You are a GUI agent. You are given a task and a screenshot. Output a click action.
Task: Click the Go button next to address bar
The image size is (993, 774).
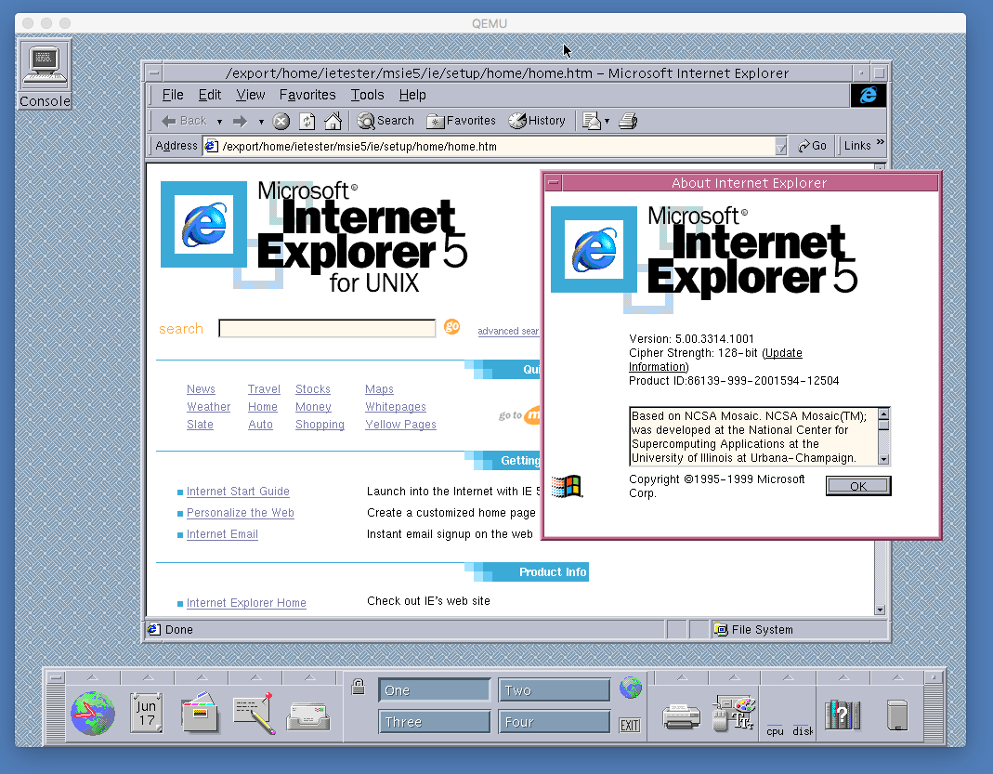click(x=813, y=146)
